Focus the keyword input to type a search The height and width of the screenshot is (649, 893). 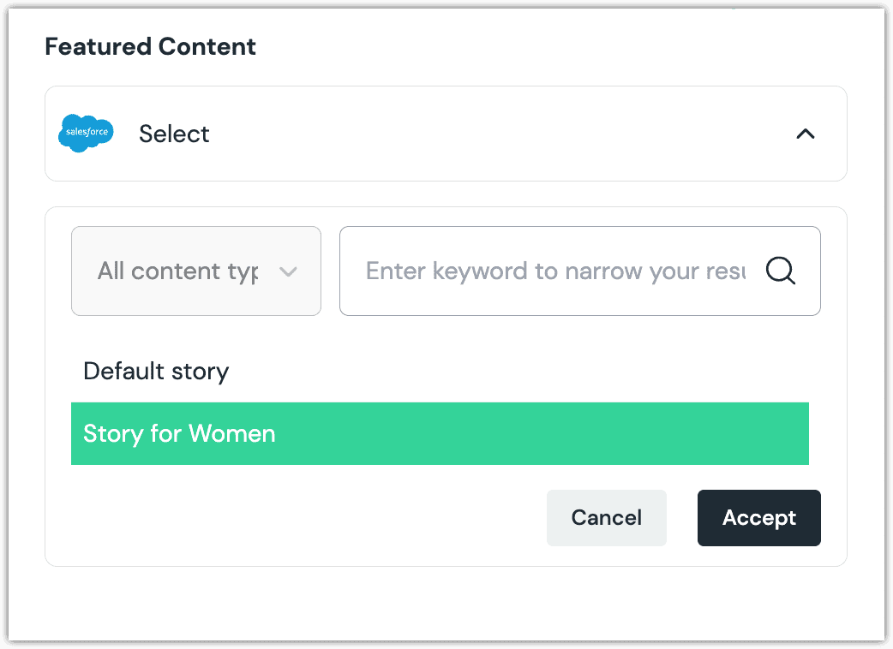557,271
